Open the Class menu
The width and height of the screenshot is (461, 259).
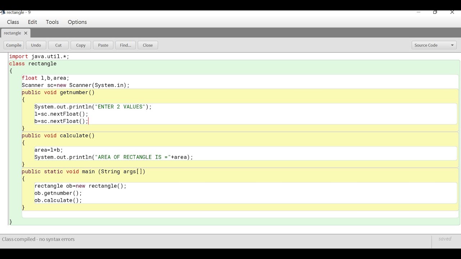point(13,22)
